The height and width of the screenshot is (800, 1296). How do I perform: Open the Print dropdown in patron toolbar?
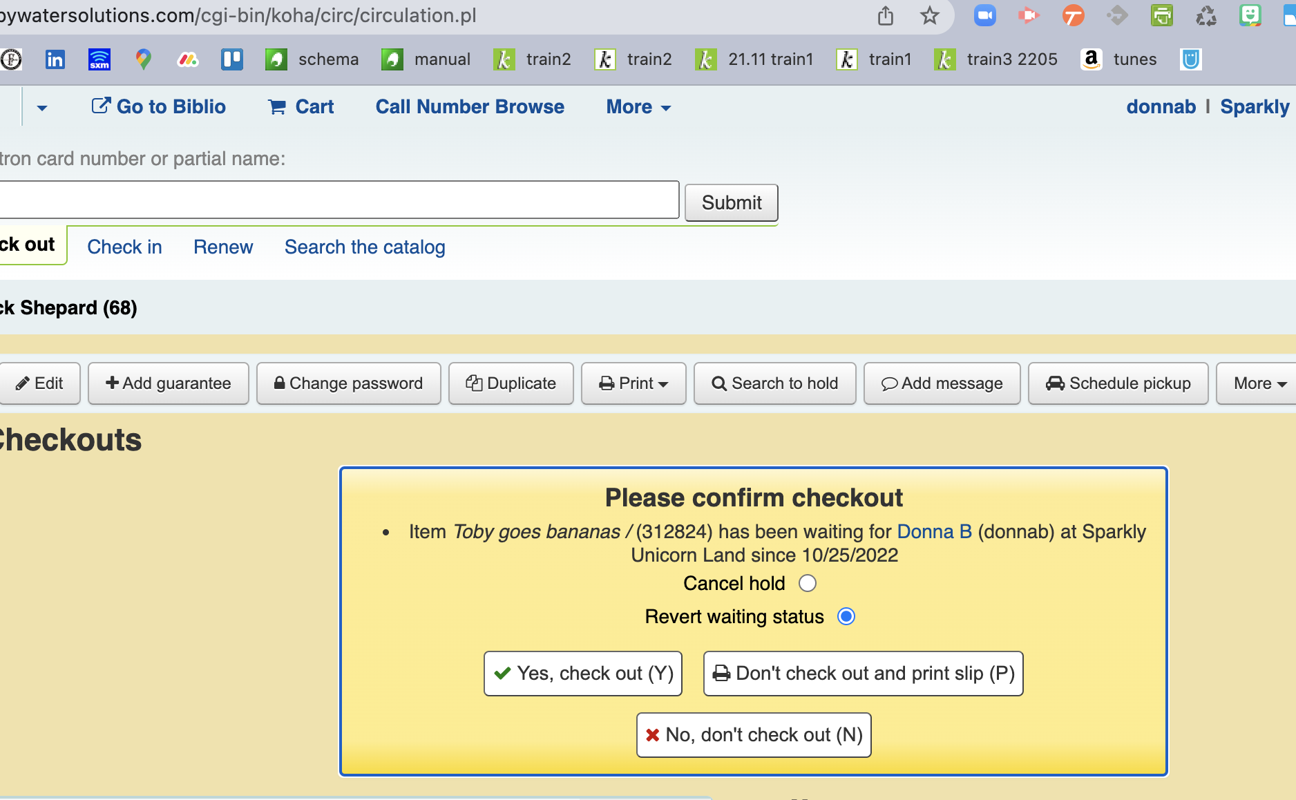pyautogui.click(x=633, y=383)
